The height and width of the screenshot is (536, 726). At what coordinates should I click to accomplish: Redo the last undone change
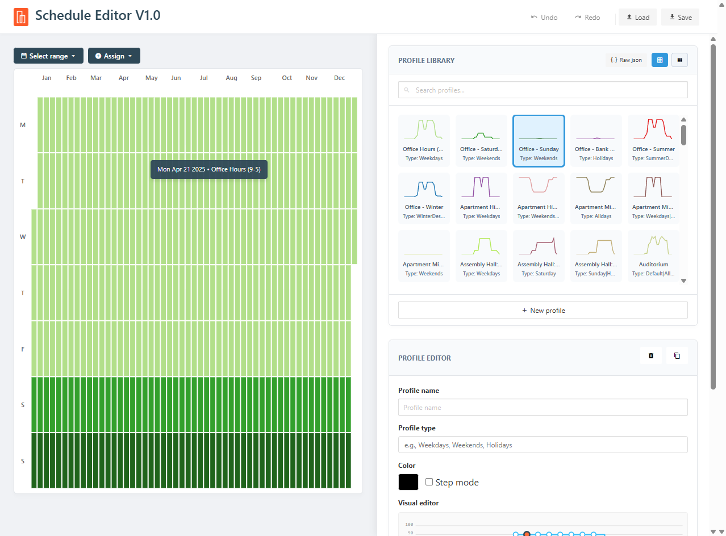[587, 17]
